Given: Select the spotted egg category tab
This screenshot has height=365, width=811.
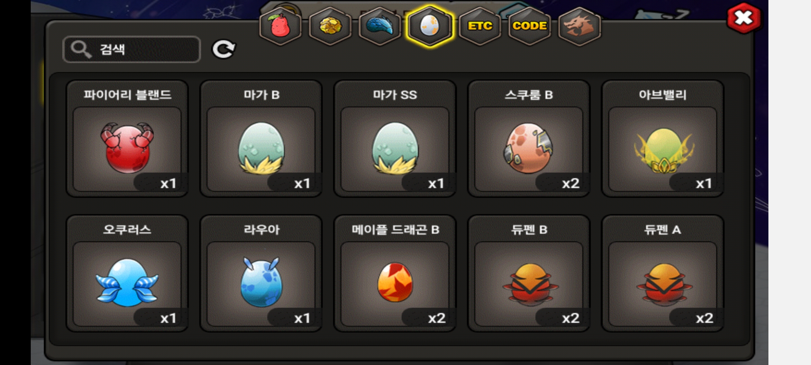Looking at the screenshot, I should [x=430, y=26].
